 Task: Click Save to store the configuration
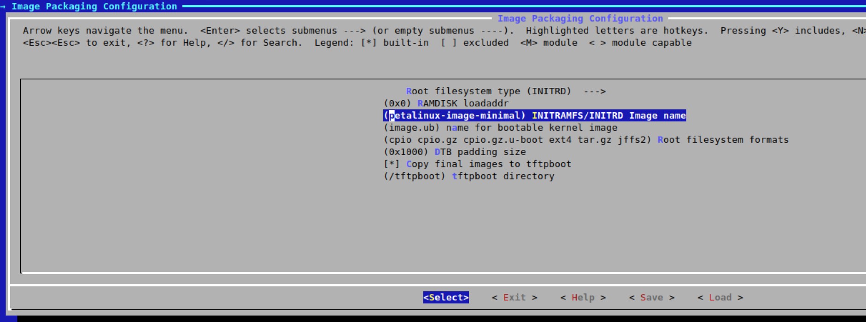click(651, 298)
